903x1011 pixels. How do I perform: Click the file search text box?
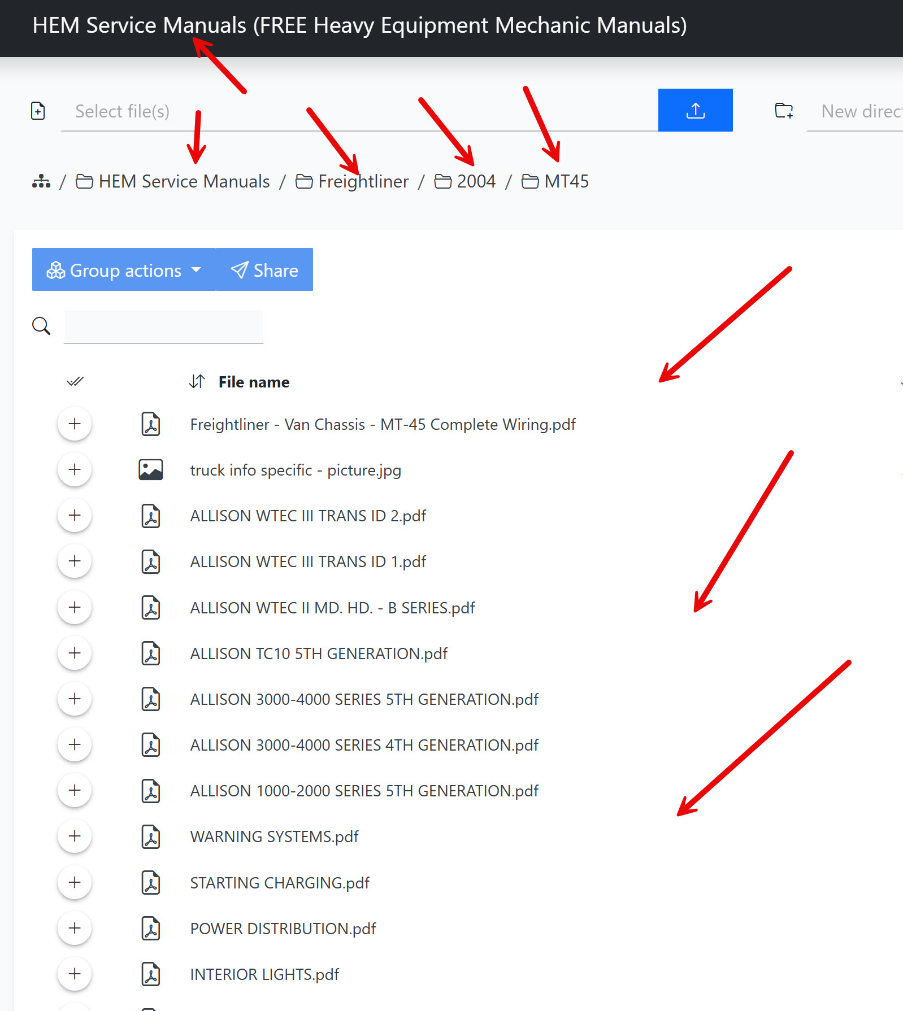[163, 326]
